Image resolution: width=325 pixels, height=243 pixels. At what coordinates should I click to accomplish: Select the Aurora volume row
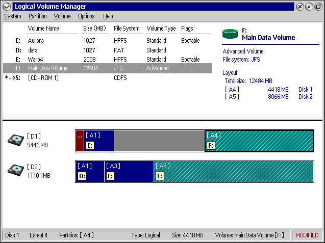pyautogui.click(x=108, y=41)
